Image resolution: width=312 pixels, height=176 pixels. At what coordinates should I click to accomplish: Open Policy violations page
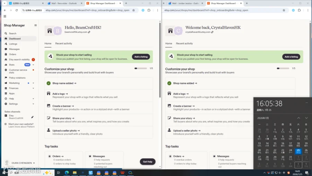point(17,78)
